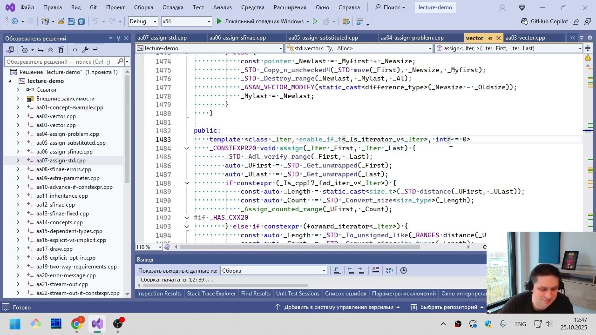The image size is (596, 335).
Task: Open the Список ошибок panel tab
Action: 345,294
